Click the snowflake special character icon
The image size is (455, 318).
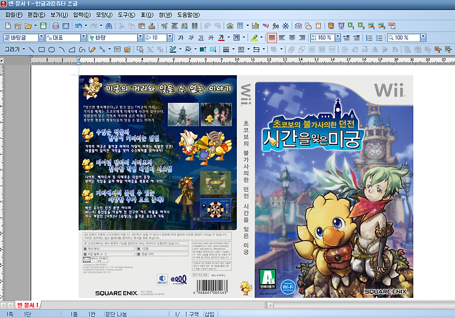pos(286,26)
